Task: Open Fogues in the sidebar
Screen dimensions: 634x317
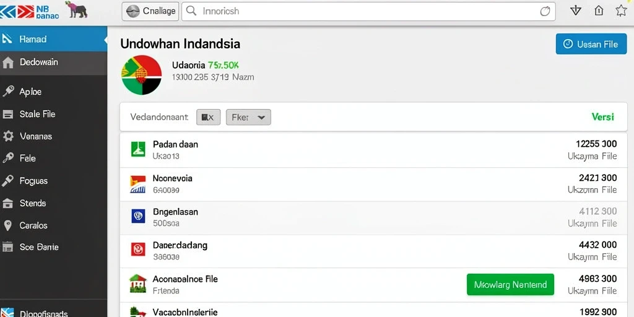Action: coord(53,181)
